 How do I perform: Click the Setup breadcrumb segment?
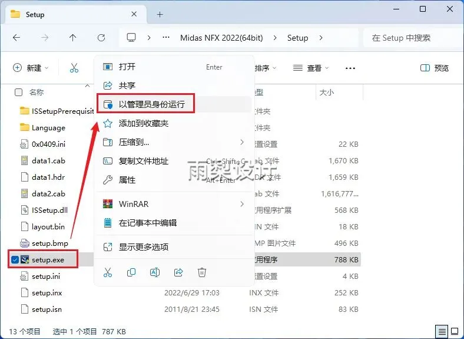tap(297, 38)
